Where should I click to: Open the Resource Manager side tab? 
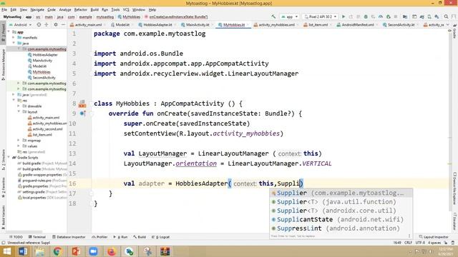point(3,64)
